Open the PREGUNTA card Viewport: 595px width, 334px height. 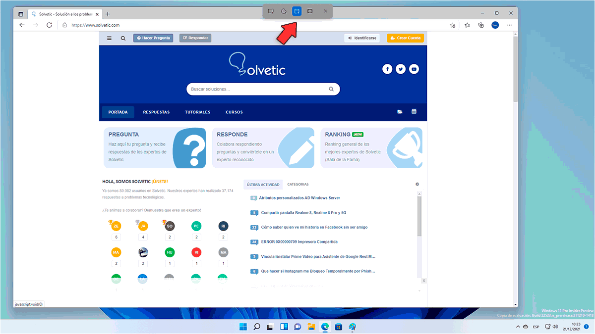pyautogui.click(x=155, y=148)
